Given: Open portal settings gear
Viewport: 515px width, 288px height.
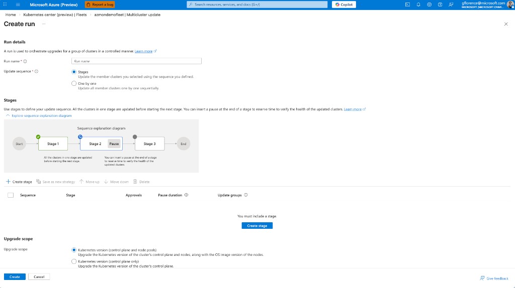Looking at the screenshot, I should point(429,5).
